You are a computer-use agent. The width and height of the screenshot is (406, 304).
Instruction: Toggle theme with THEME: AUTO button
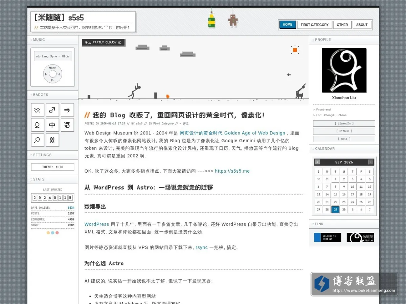click(x=52, y=167)
